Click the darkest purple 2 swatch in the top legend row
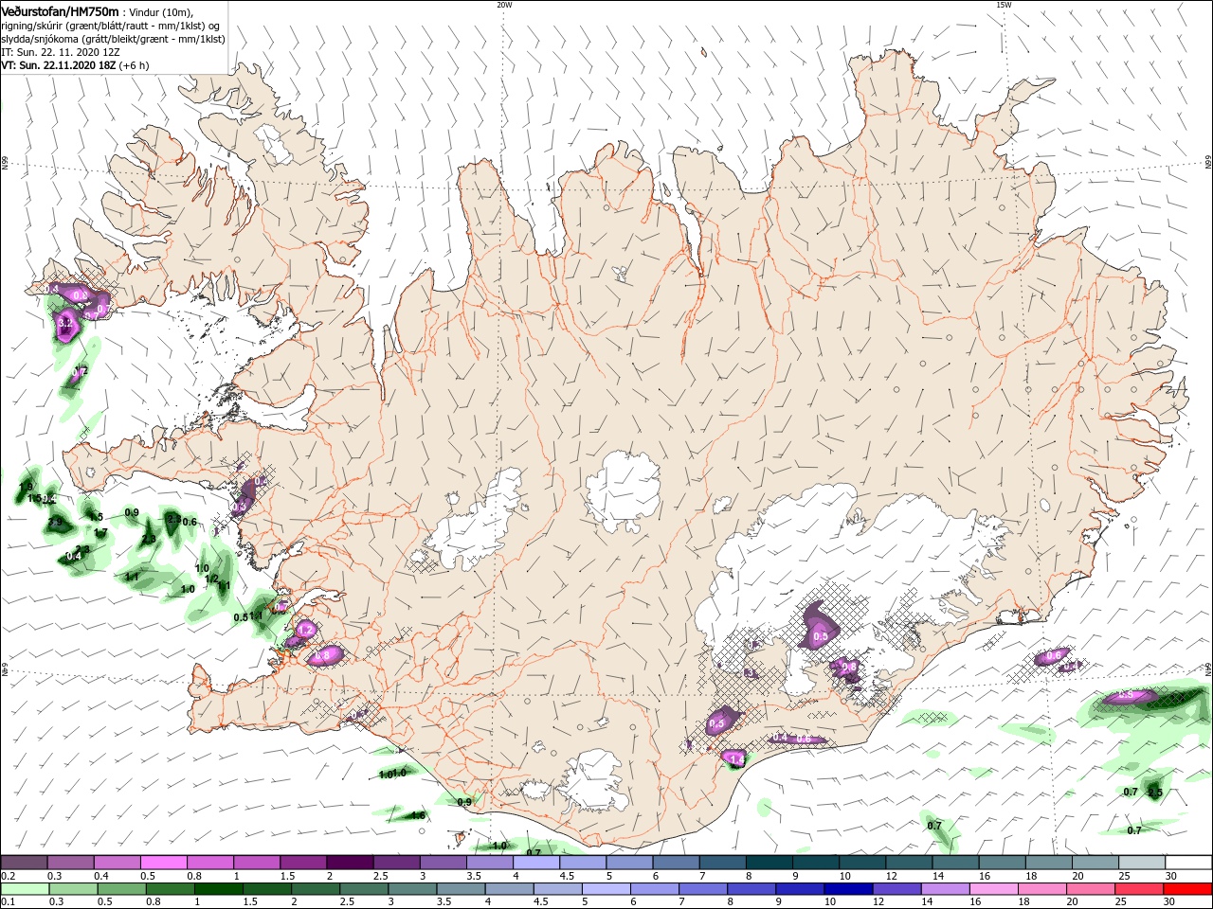The height and width of the screenshot is (909, 1213). point(349,863)
